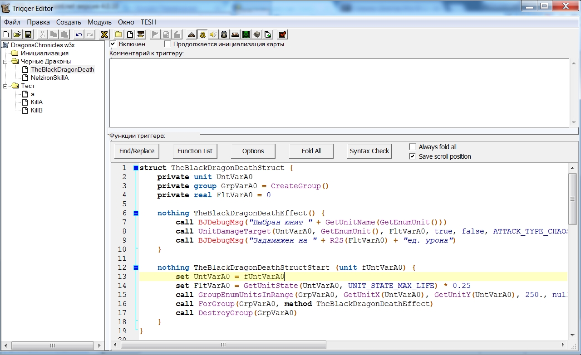Open the Variables editor yellow X icon
Screen dimensions: 581x355
[104, 34]
